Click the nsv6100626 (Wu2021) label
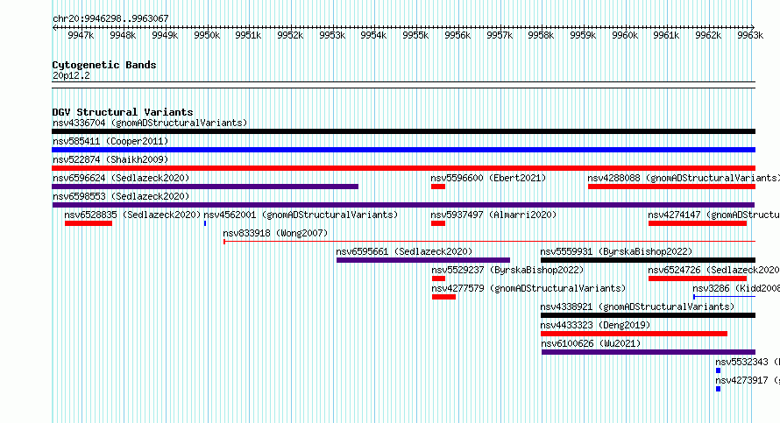 (591, 343)
